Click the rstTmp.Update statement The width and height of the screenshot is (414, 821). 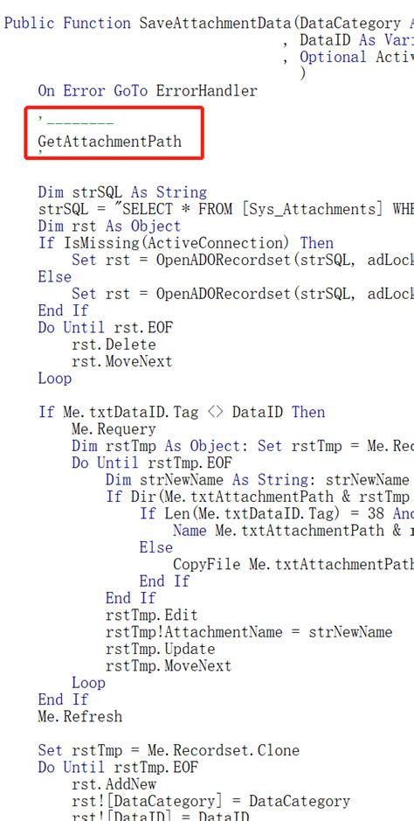click(x=160, y=649)
